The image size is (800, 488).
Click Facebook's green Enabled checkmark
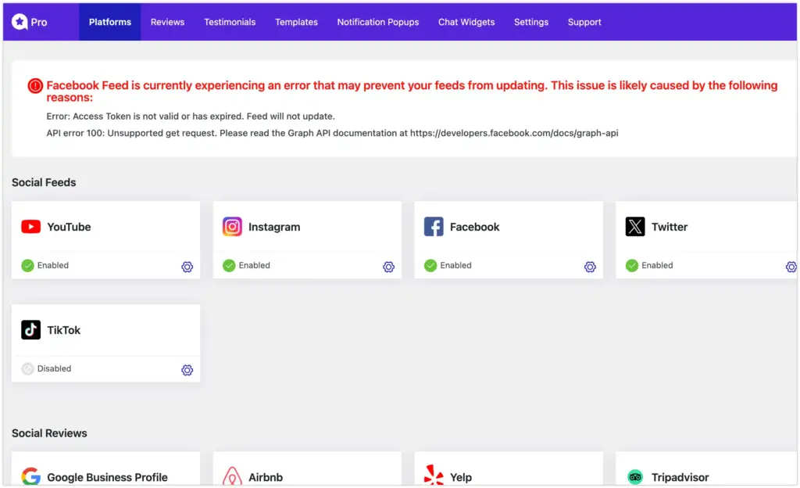(x=430, y=265)
